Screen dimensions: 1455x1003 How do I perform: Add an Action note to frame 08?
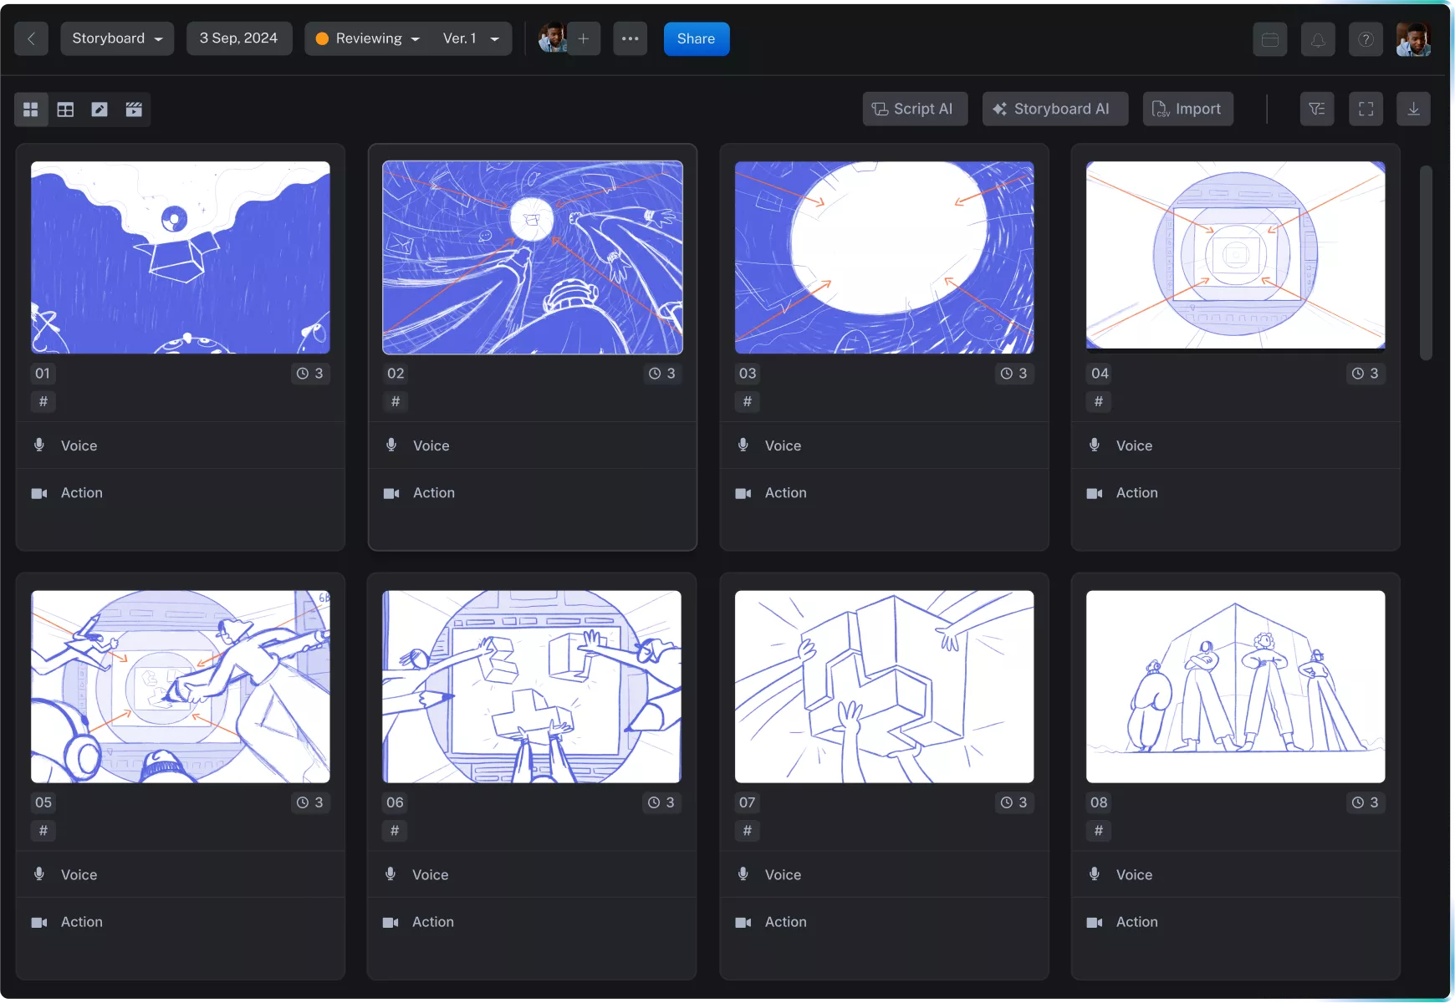1136,922
